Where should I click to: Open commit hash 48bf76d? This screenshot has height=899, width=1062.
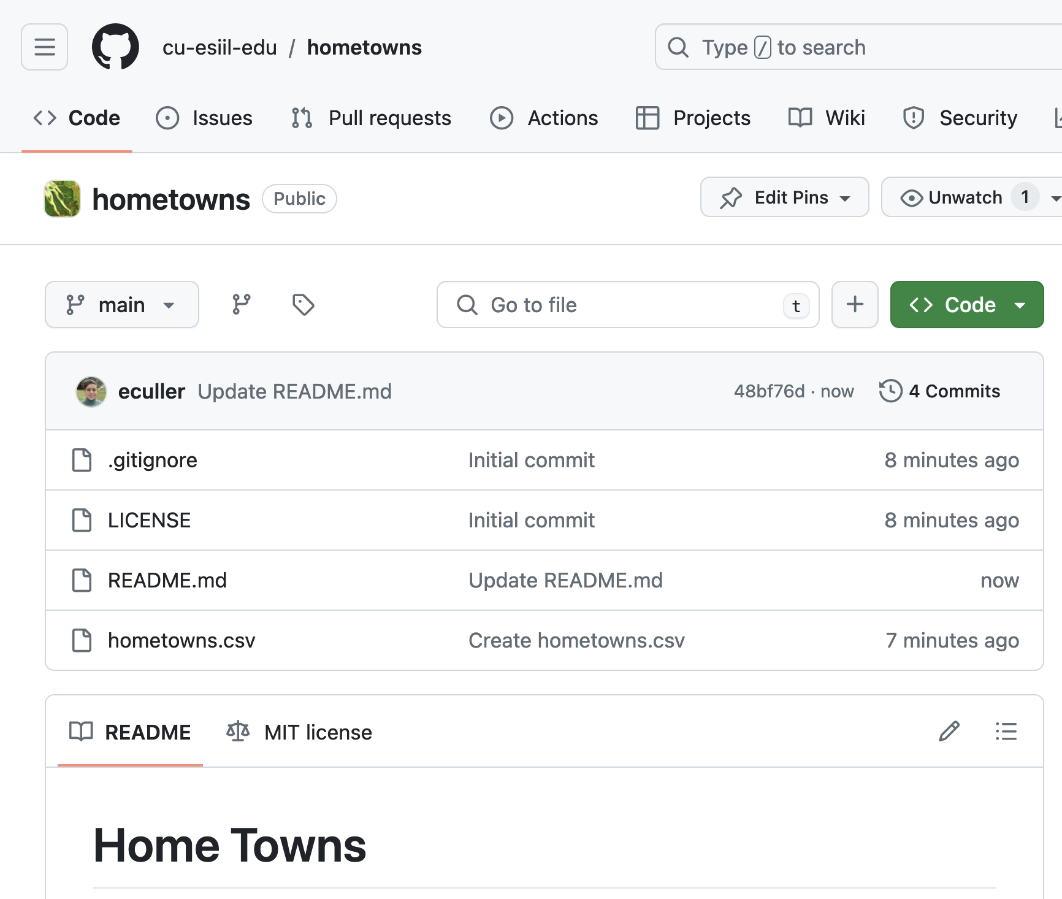[x=769, y=391]
